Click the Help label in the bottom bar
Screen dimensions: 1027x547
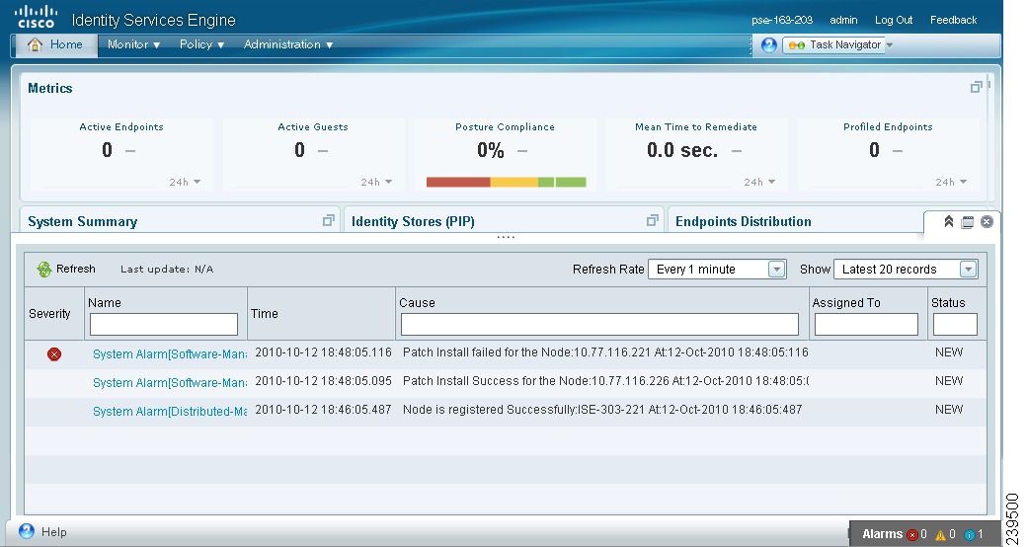(x=53, y=532)
